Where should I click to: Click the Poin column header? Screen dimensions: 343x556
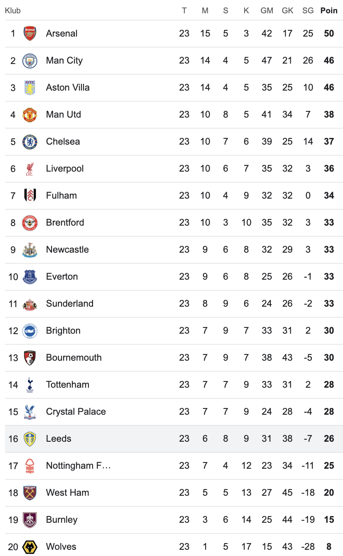(x=329, y=11)
